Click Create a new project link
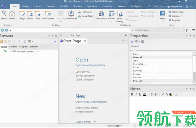Viewport: 196px width, 128px height. pyautogui.click(x=87, y=108)
